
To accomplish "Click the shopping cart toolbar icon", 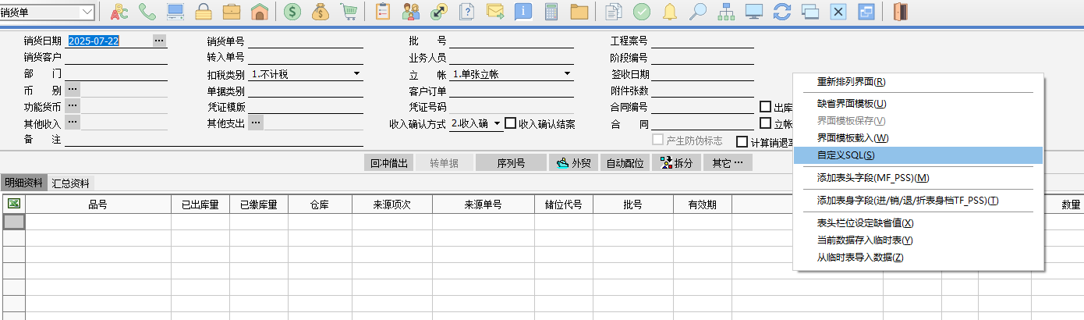I will pyautogui.click(x=349, y=12).
